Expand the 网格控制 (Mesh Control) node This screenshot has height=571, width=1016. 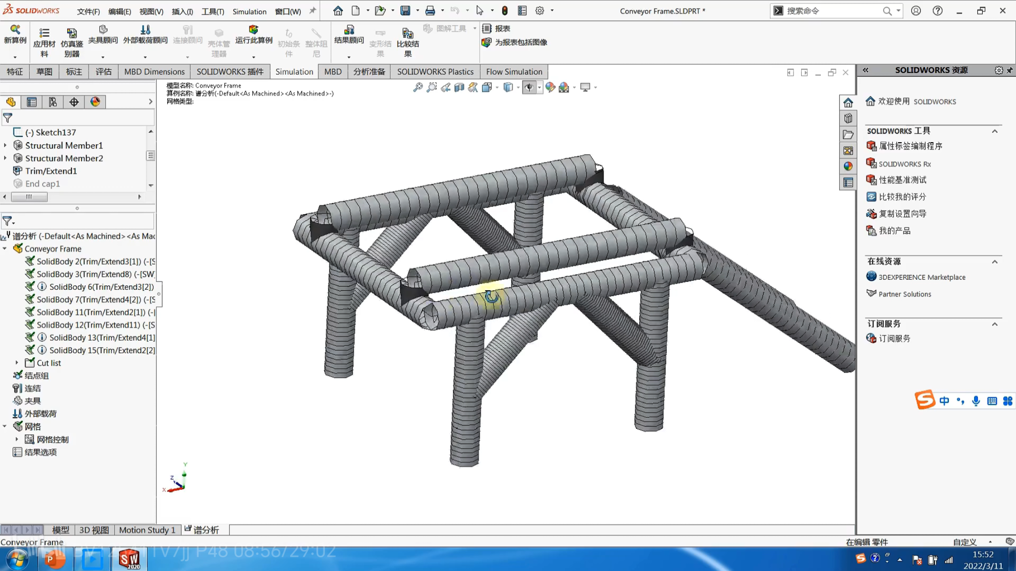pos(17,439)
